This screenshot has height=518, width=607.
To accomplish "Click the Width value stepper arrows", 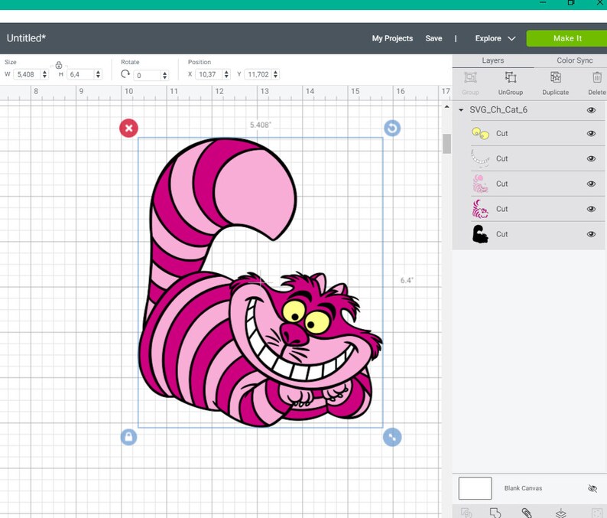I will tap(44, 74).
